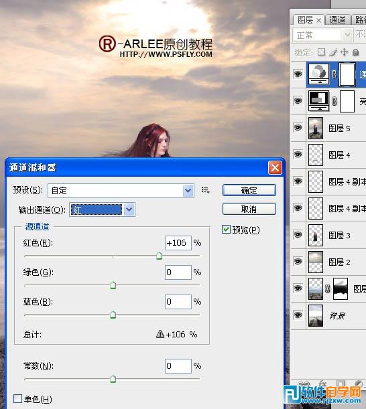Click the fx layer style icon
This screenshot has height=409, width=366.
click(x=322, y=383)
